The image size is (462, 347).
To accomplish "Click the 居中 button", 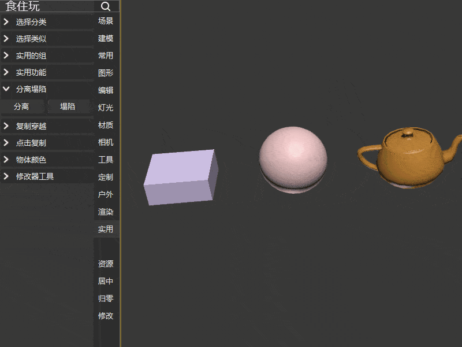I will 106,281.
